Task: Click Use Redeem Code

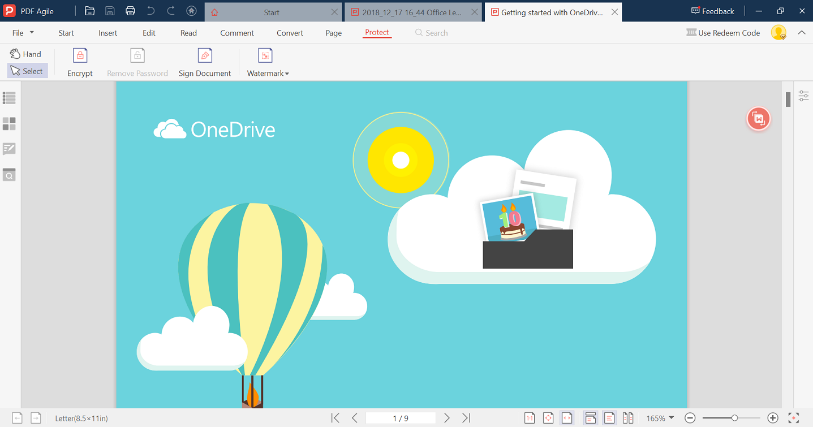Action: (x=723, y=33)
